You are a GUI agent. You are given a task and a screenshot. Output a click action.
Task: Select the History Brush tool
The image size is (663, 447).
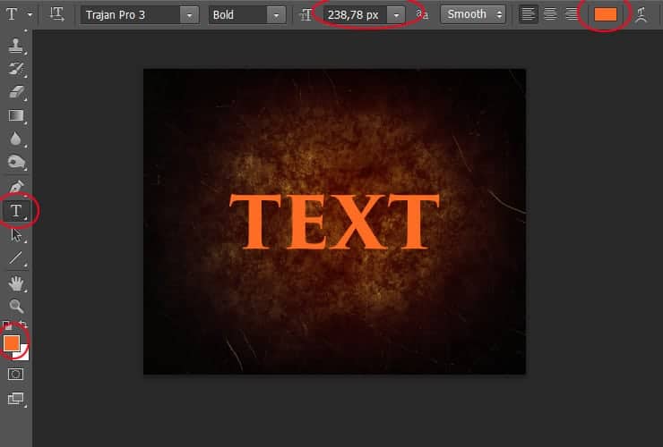coord(16,68)
